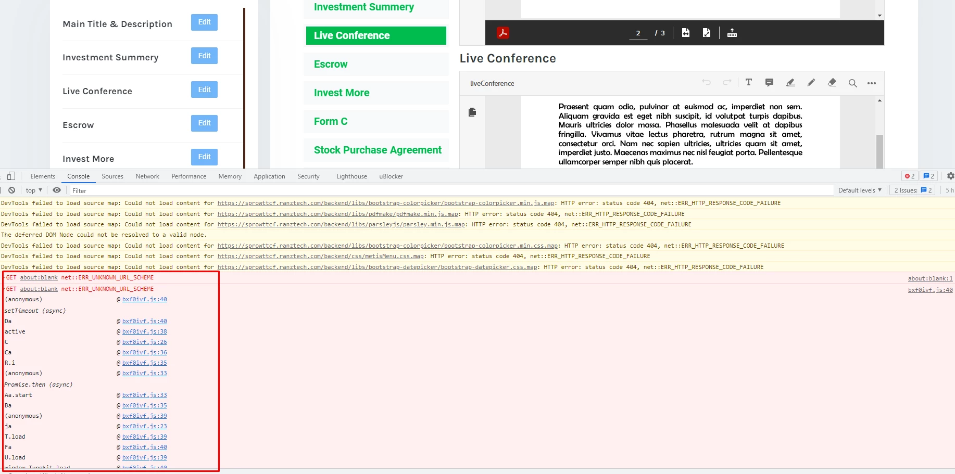The width and height of the screenshot is (955, 474).
Task: Click the undo arrow in the liveConference toolbar
Action: (706, 82)
